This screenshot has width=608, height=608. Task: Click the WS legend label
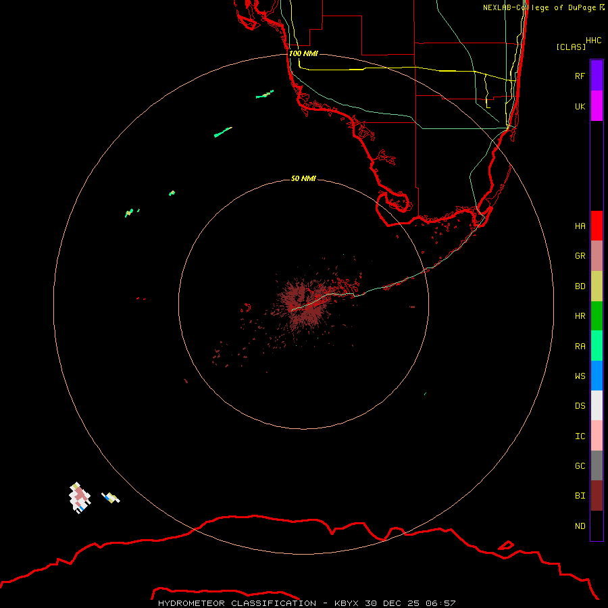[x=580, y=376]
